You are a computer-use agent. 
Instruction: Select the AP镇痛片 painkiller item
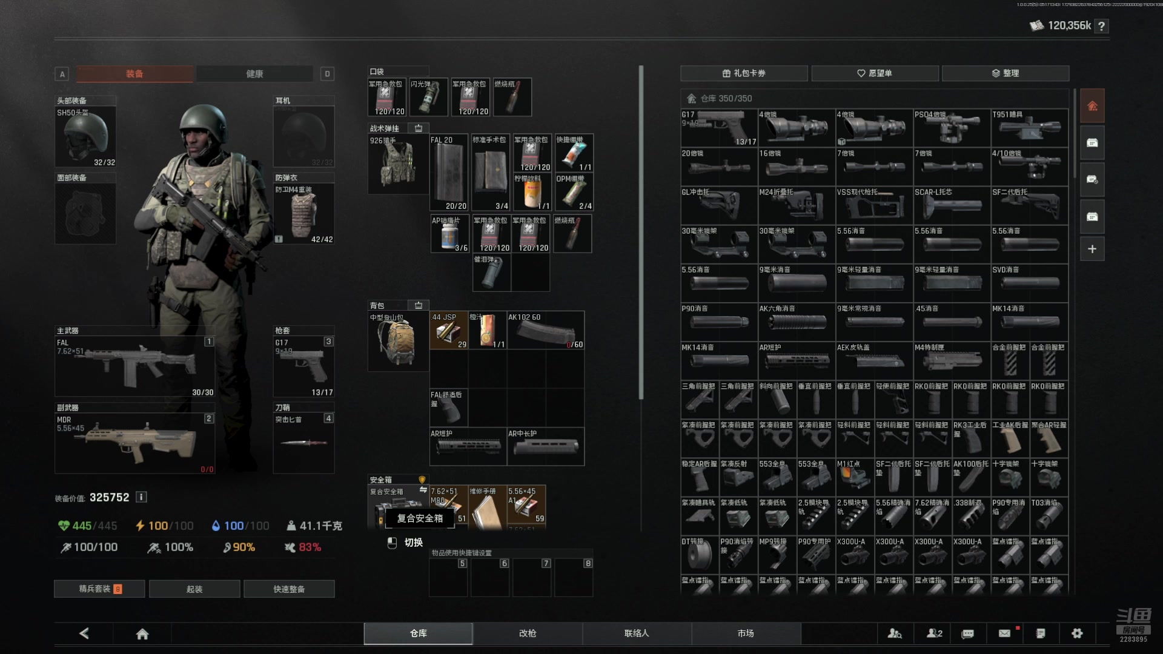pos(449,234)
